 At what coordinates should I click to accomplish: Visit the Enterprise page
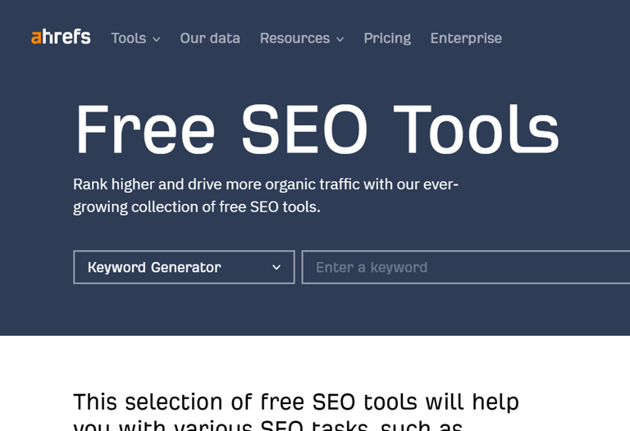tap(466, 39)
